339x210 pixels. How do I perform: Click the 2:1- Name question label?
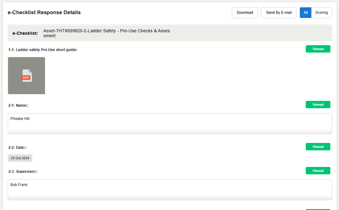(x=18, y=105)
